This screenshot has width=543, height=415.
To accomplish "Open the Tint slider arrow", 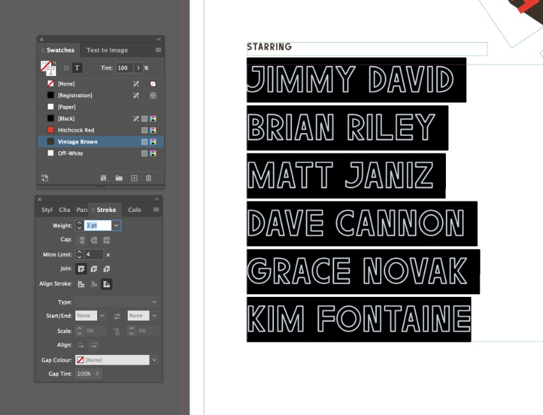I will 138,68.
